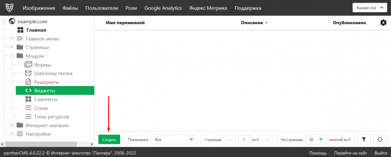
Task: Open the Изображения menu
Action: pos(39,8)
